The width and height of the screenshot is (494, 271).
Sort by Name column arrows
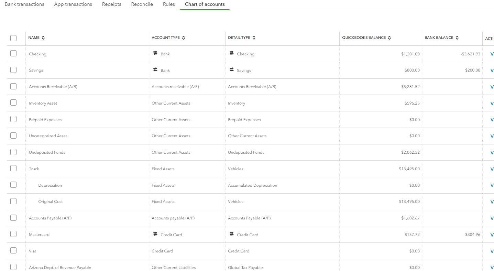point(43,38)
